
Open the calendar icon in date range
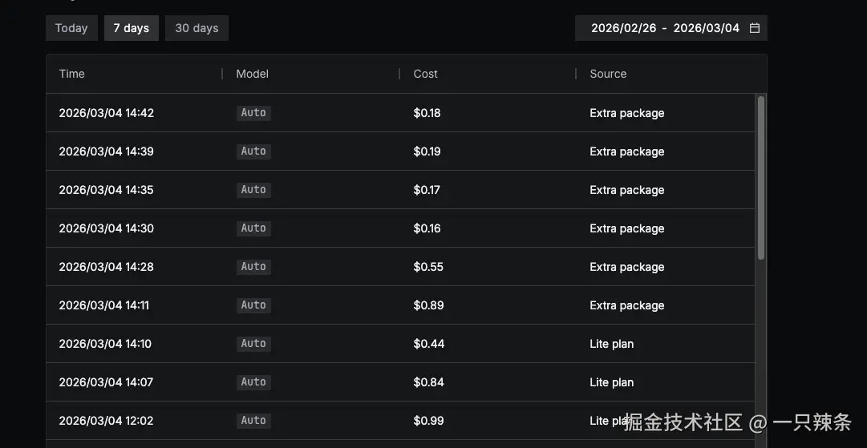[x=754, y=28]
